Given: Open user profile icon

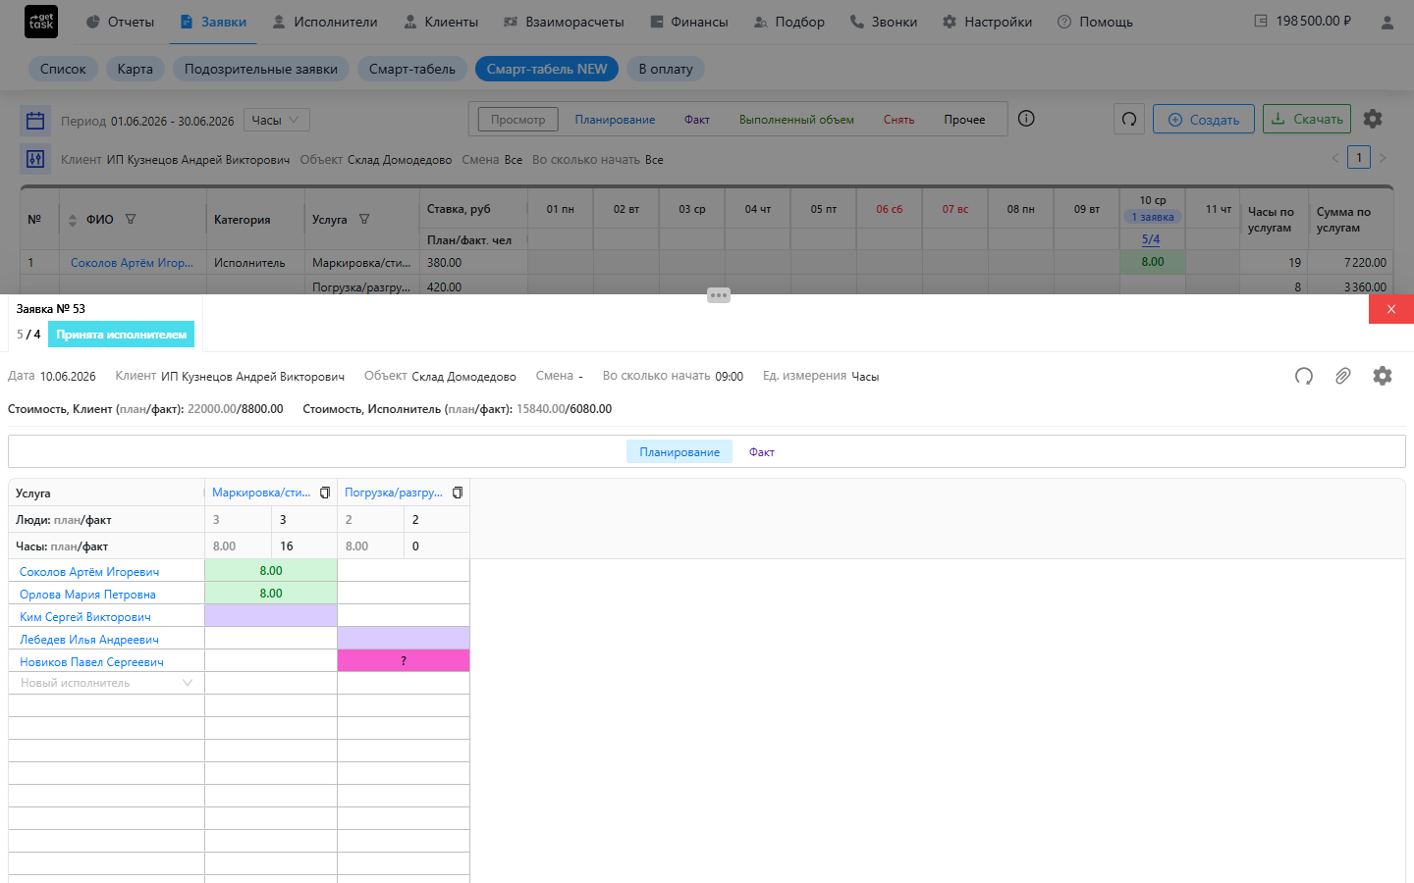Looking at the screenshot, I should point(1387,22).
